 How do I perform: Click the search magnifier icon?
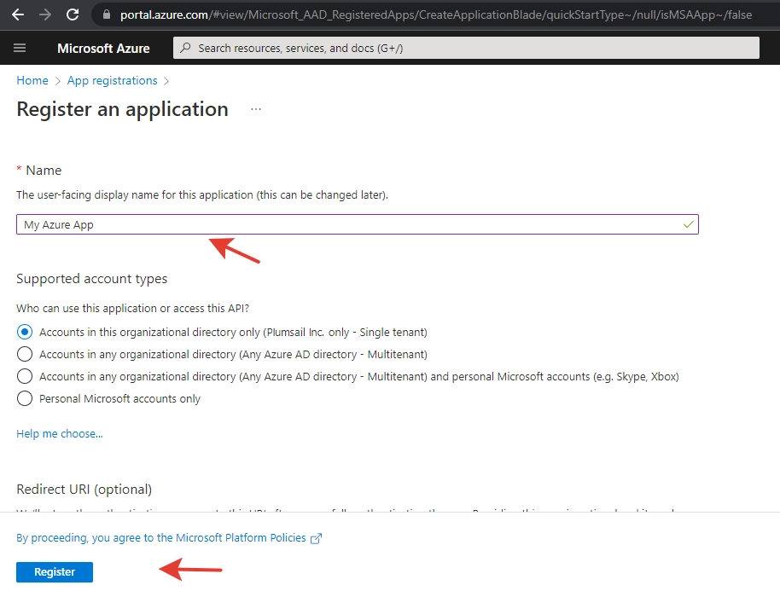185,48
